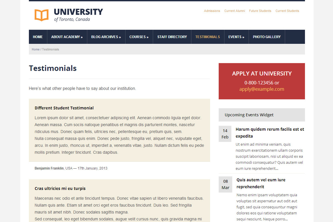The image size is (333, 222).
Task: Open event titled 'Quis autem vel eum iure reprehenderit'
Action: point(261,183)
